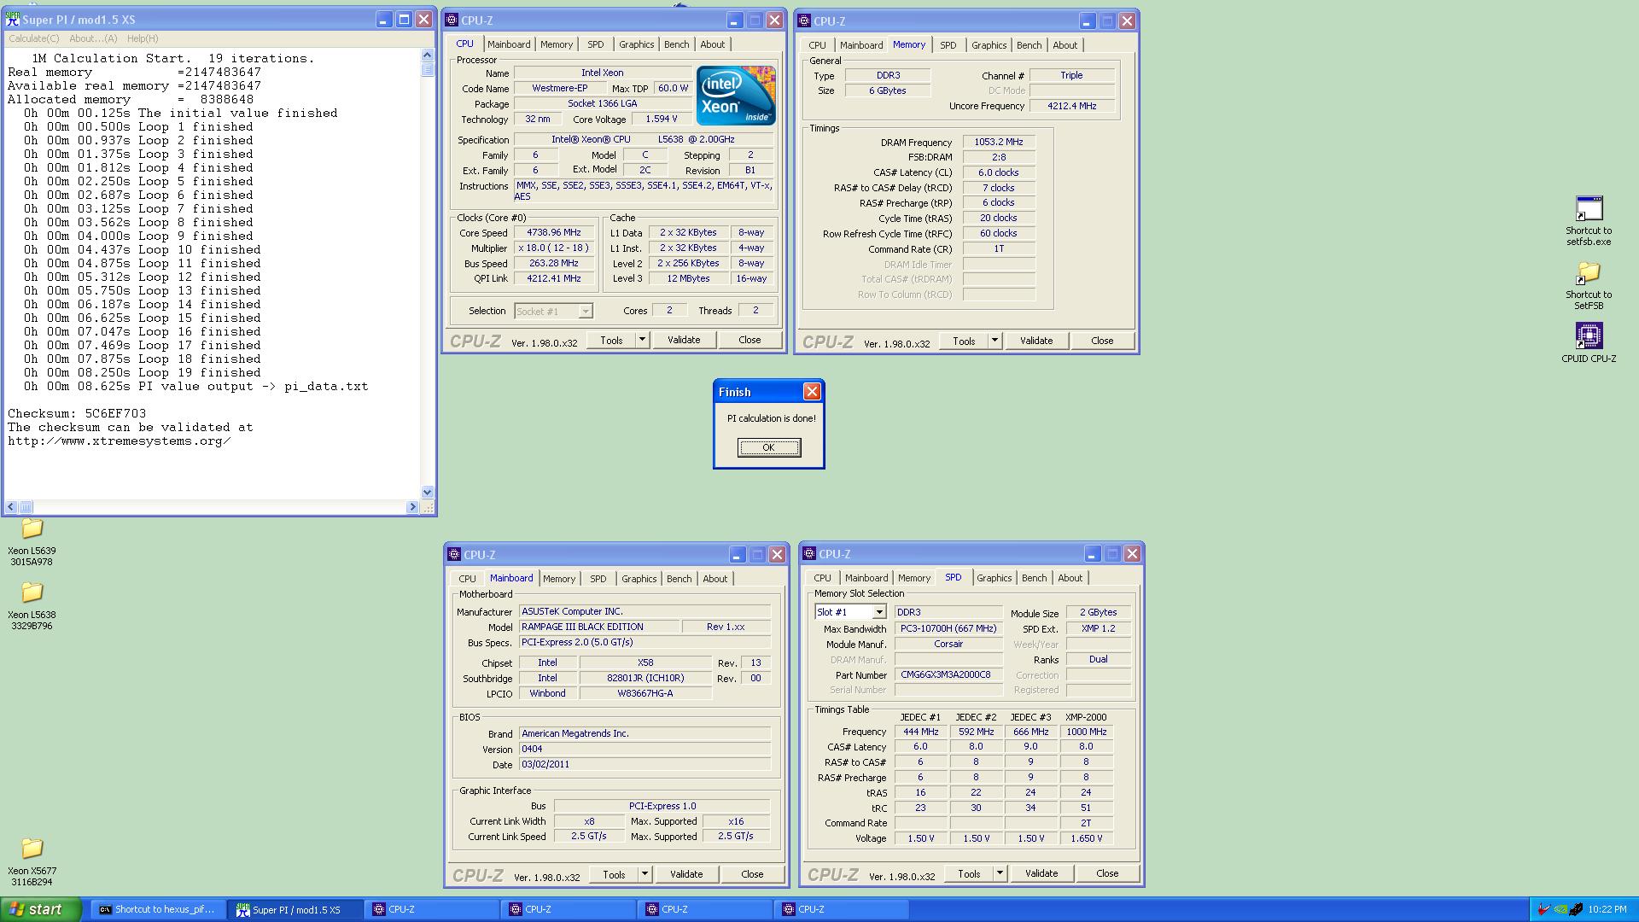
Task: Click Tools button in Mainboard window
Action: point(614,874)
